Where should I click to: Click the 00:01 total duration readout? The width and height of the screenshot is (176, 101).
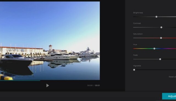[x=97, y=86]
